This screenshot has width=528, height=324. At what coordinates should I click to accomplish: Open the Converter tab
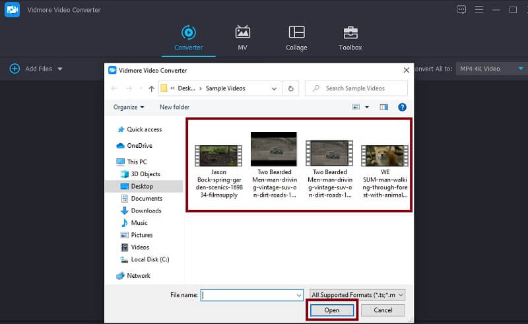click(188, 38)
